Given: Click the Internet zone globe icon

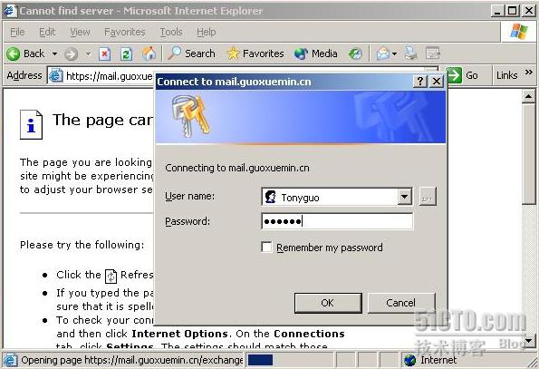Looking at the screenshot, I should click(x=410, y=360).
